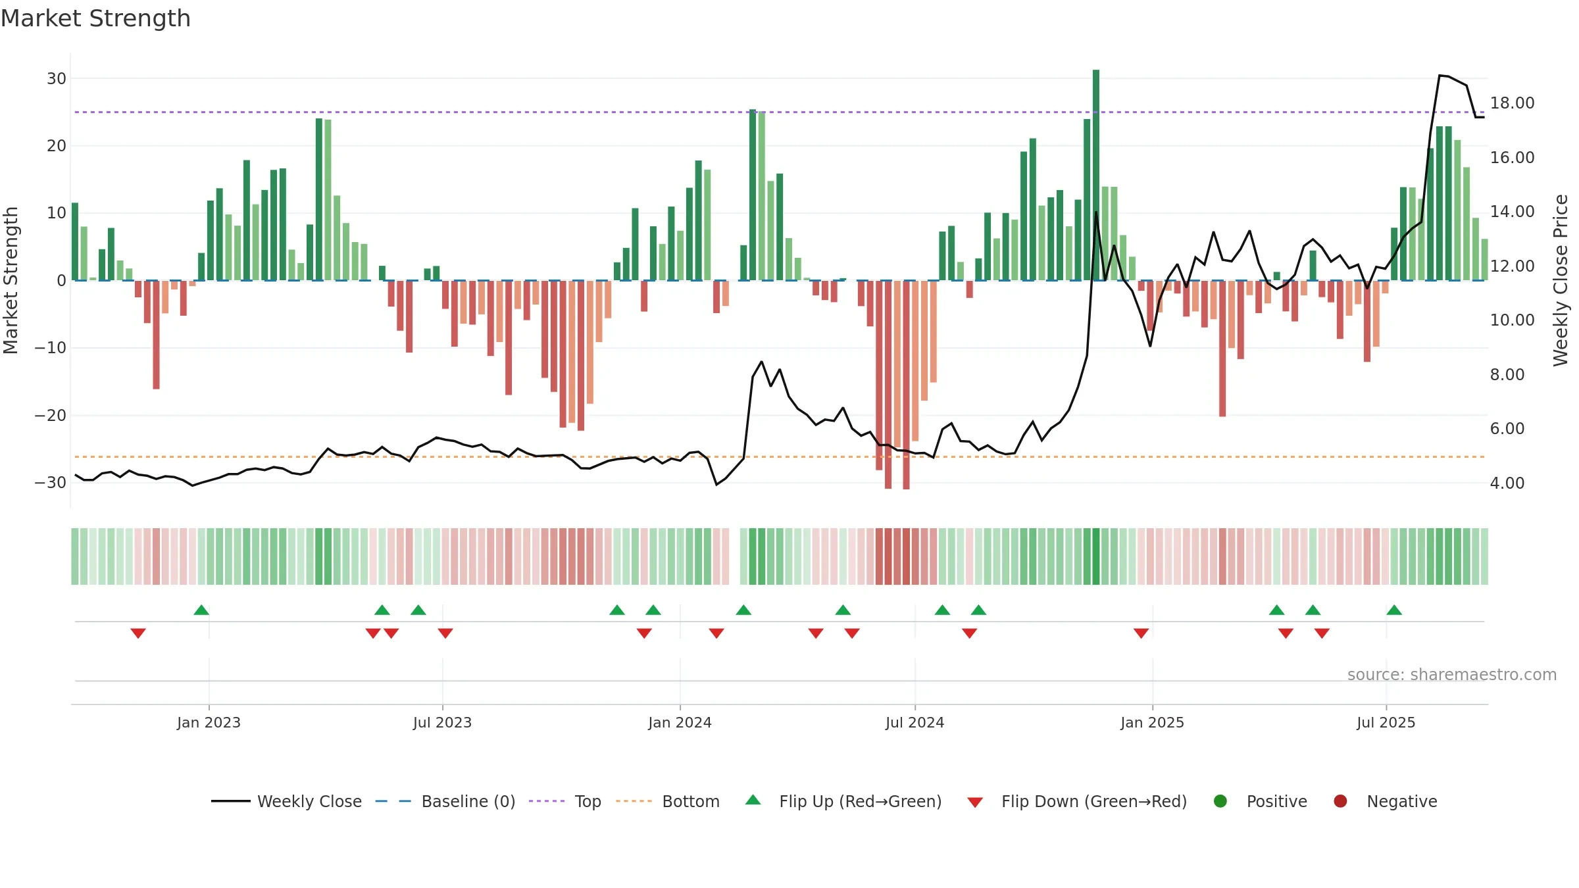Select the flip-down triangle at Jan 2025
Screen dimensions: 1579x888
click(1141, 633)
